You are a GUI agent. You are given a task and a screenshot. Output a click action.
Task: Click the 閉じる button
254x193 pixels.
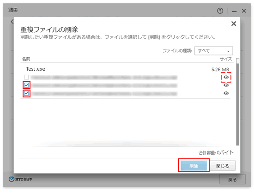click(223, 166)
